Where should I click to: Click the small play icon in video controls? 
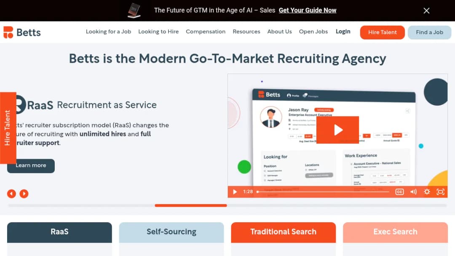point(235,192)
